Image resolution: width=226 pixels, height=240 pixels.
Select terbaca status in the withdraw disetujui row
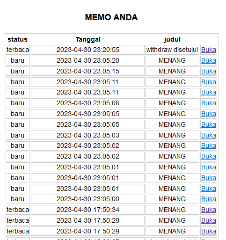click(x=18, y=50)
